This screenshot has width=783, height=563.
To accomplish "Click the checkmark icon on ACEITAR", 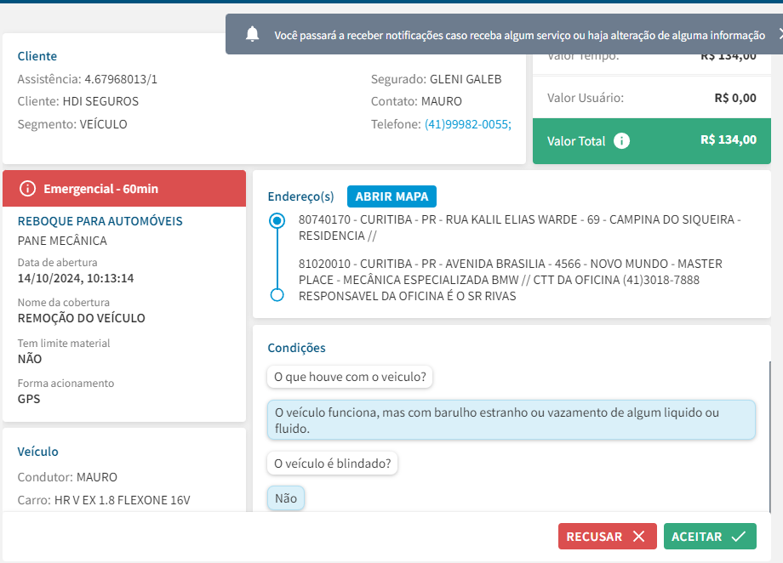I will (x=739, y=537).
